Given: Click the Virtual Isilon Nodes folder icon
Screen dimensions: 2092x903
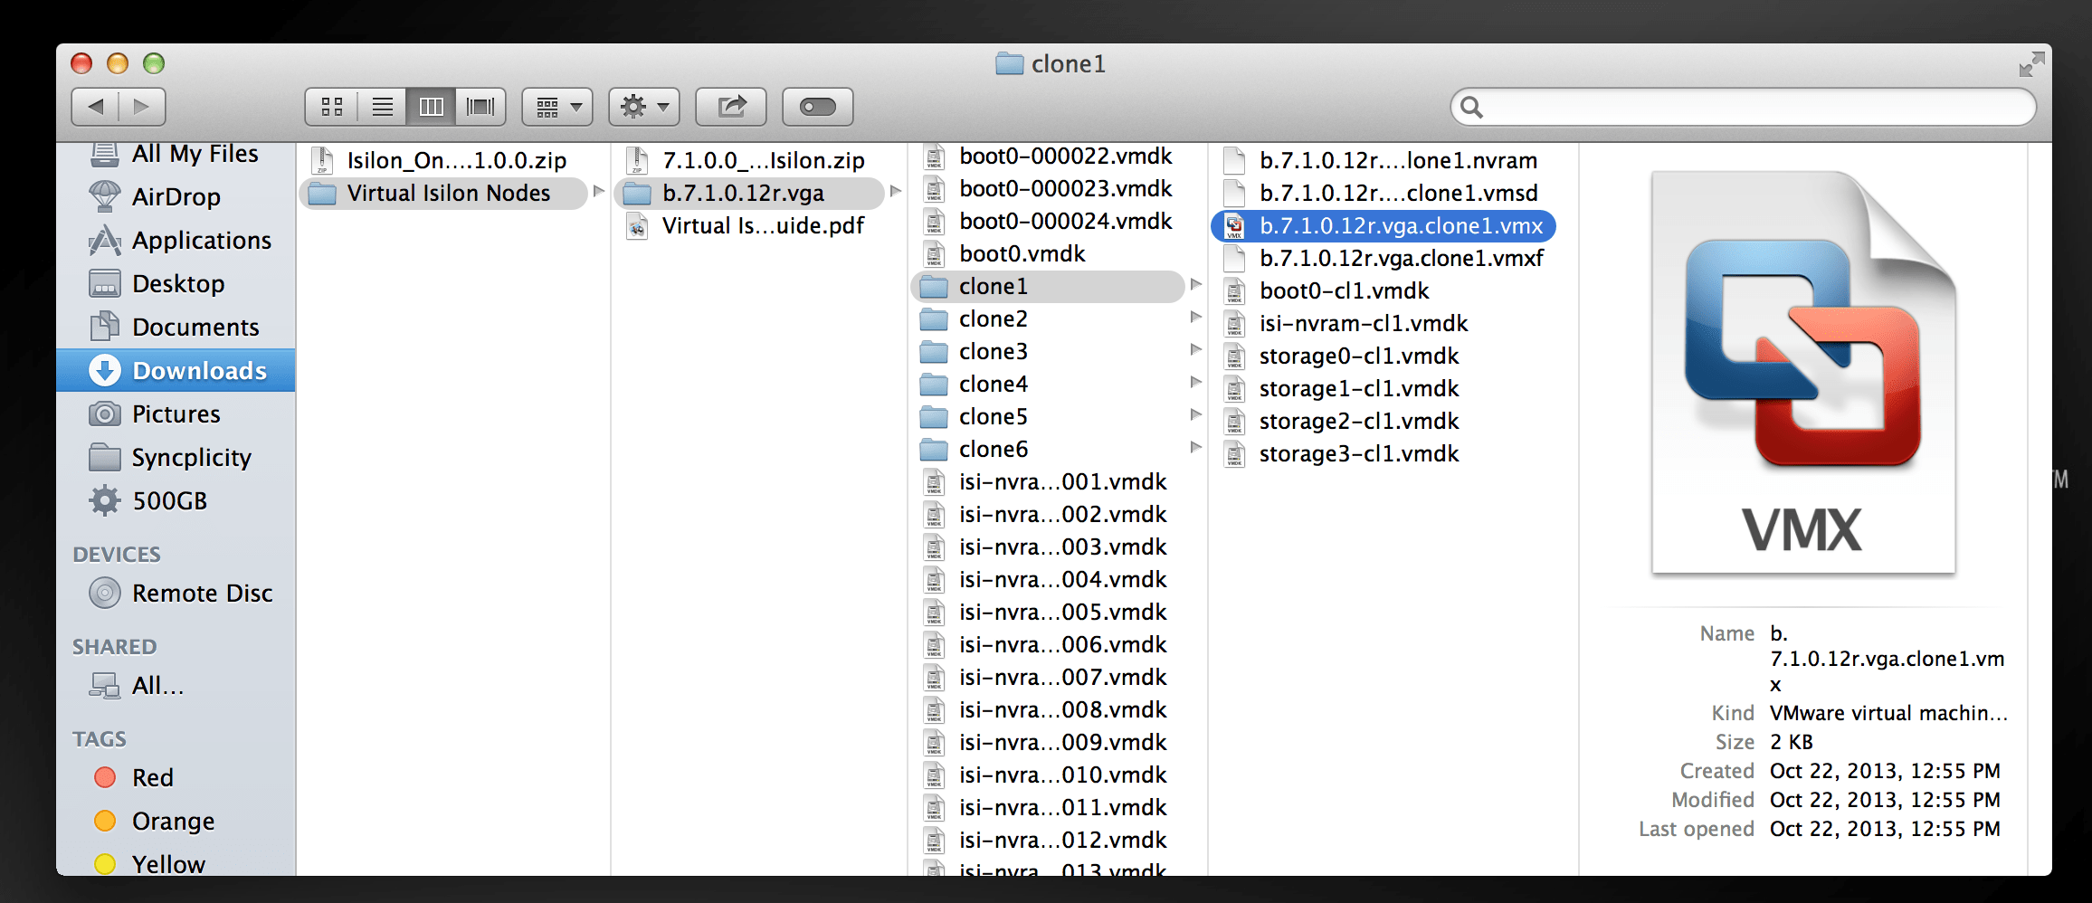Looking at the screenshot, I should (321, 194).
